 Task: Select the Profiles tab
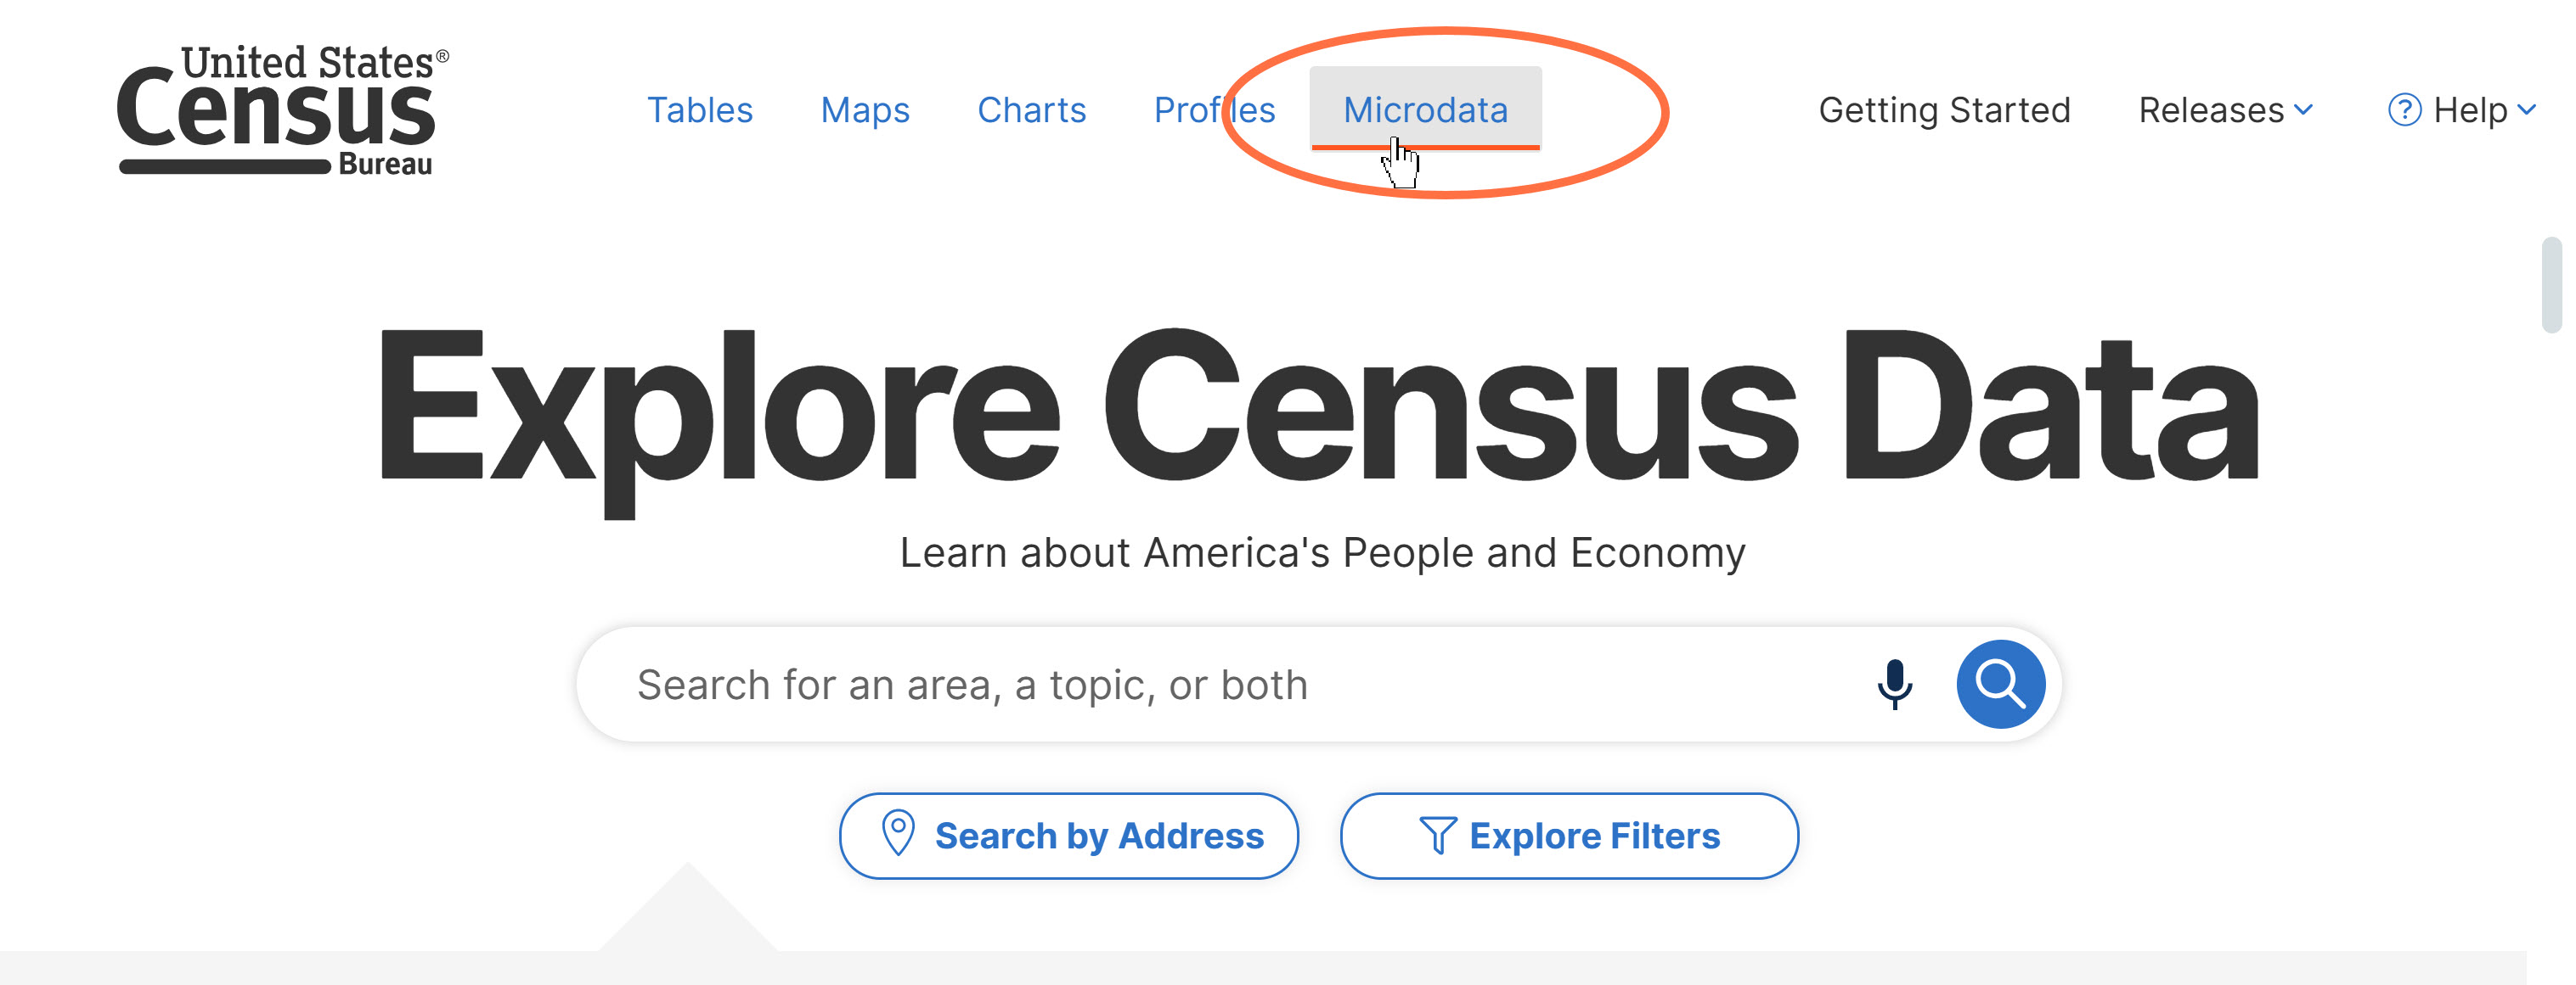1214,110
